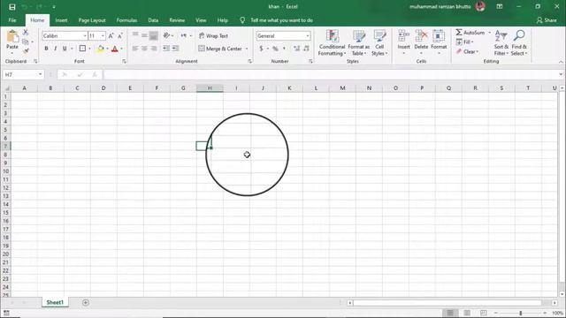
Task: Click the Accounting Number Format dollar icon
Action: [x=261, y=49]
